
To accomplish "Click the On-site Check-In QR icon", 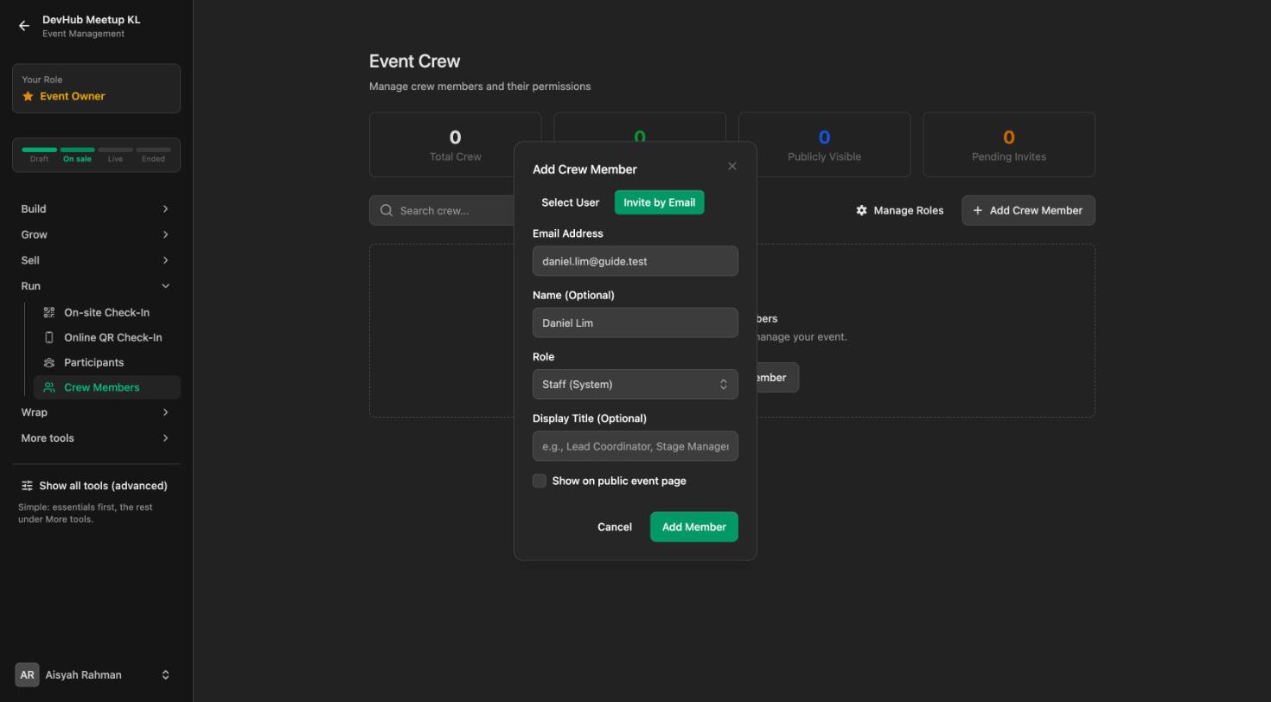I will pyautogui.click(x=49, y=312).
